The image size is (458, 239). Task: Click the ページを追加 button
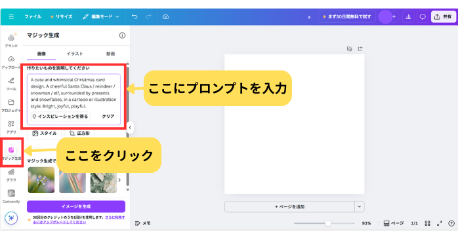289,207
